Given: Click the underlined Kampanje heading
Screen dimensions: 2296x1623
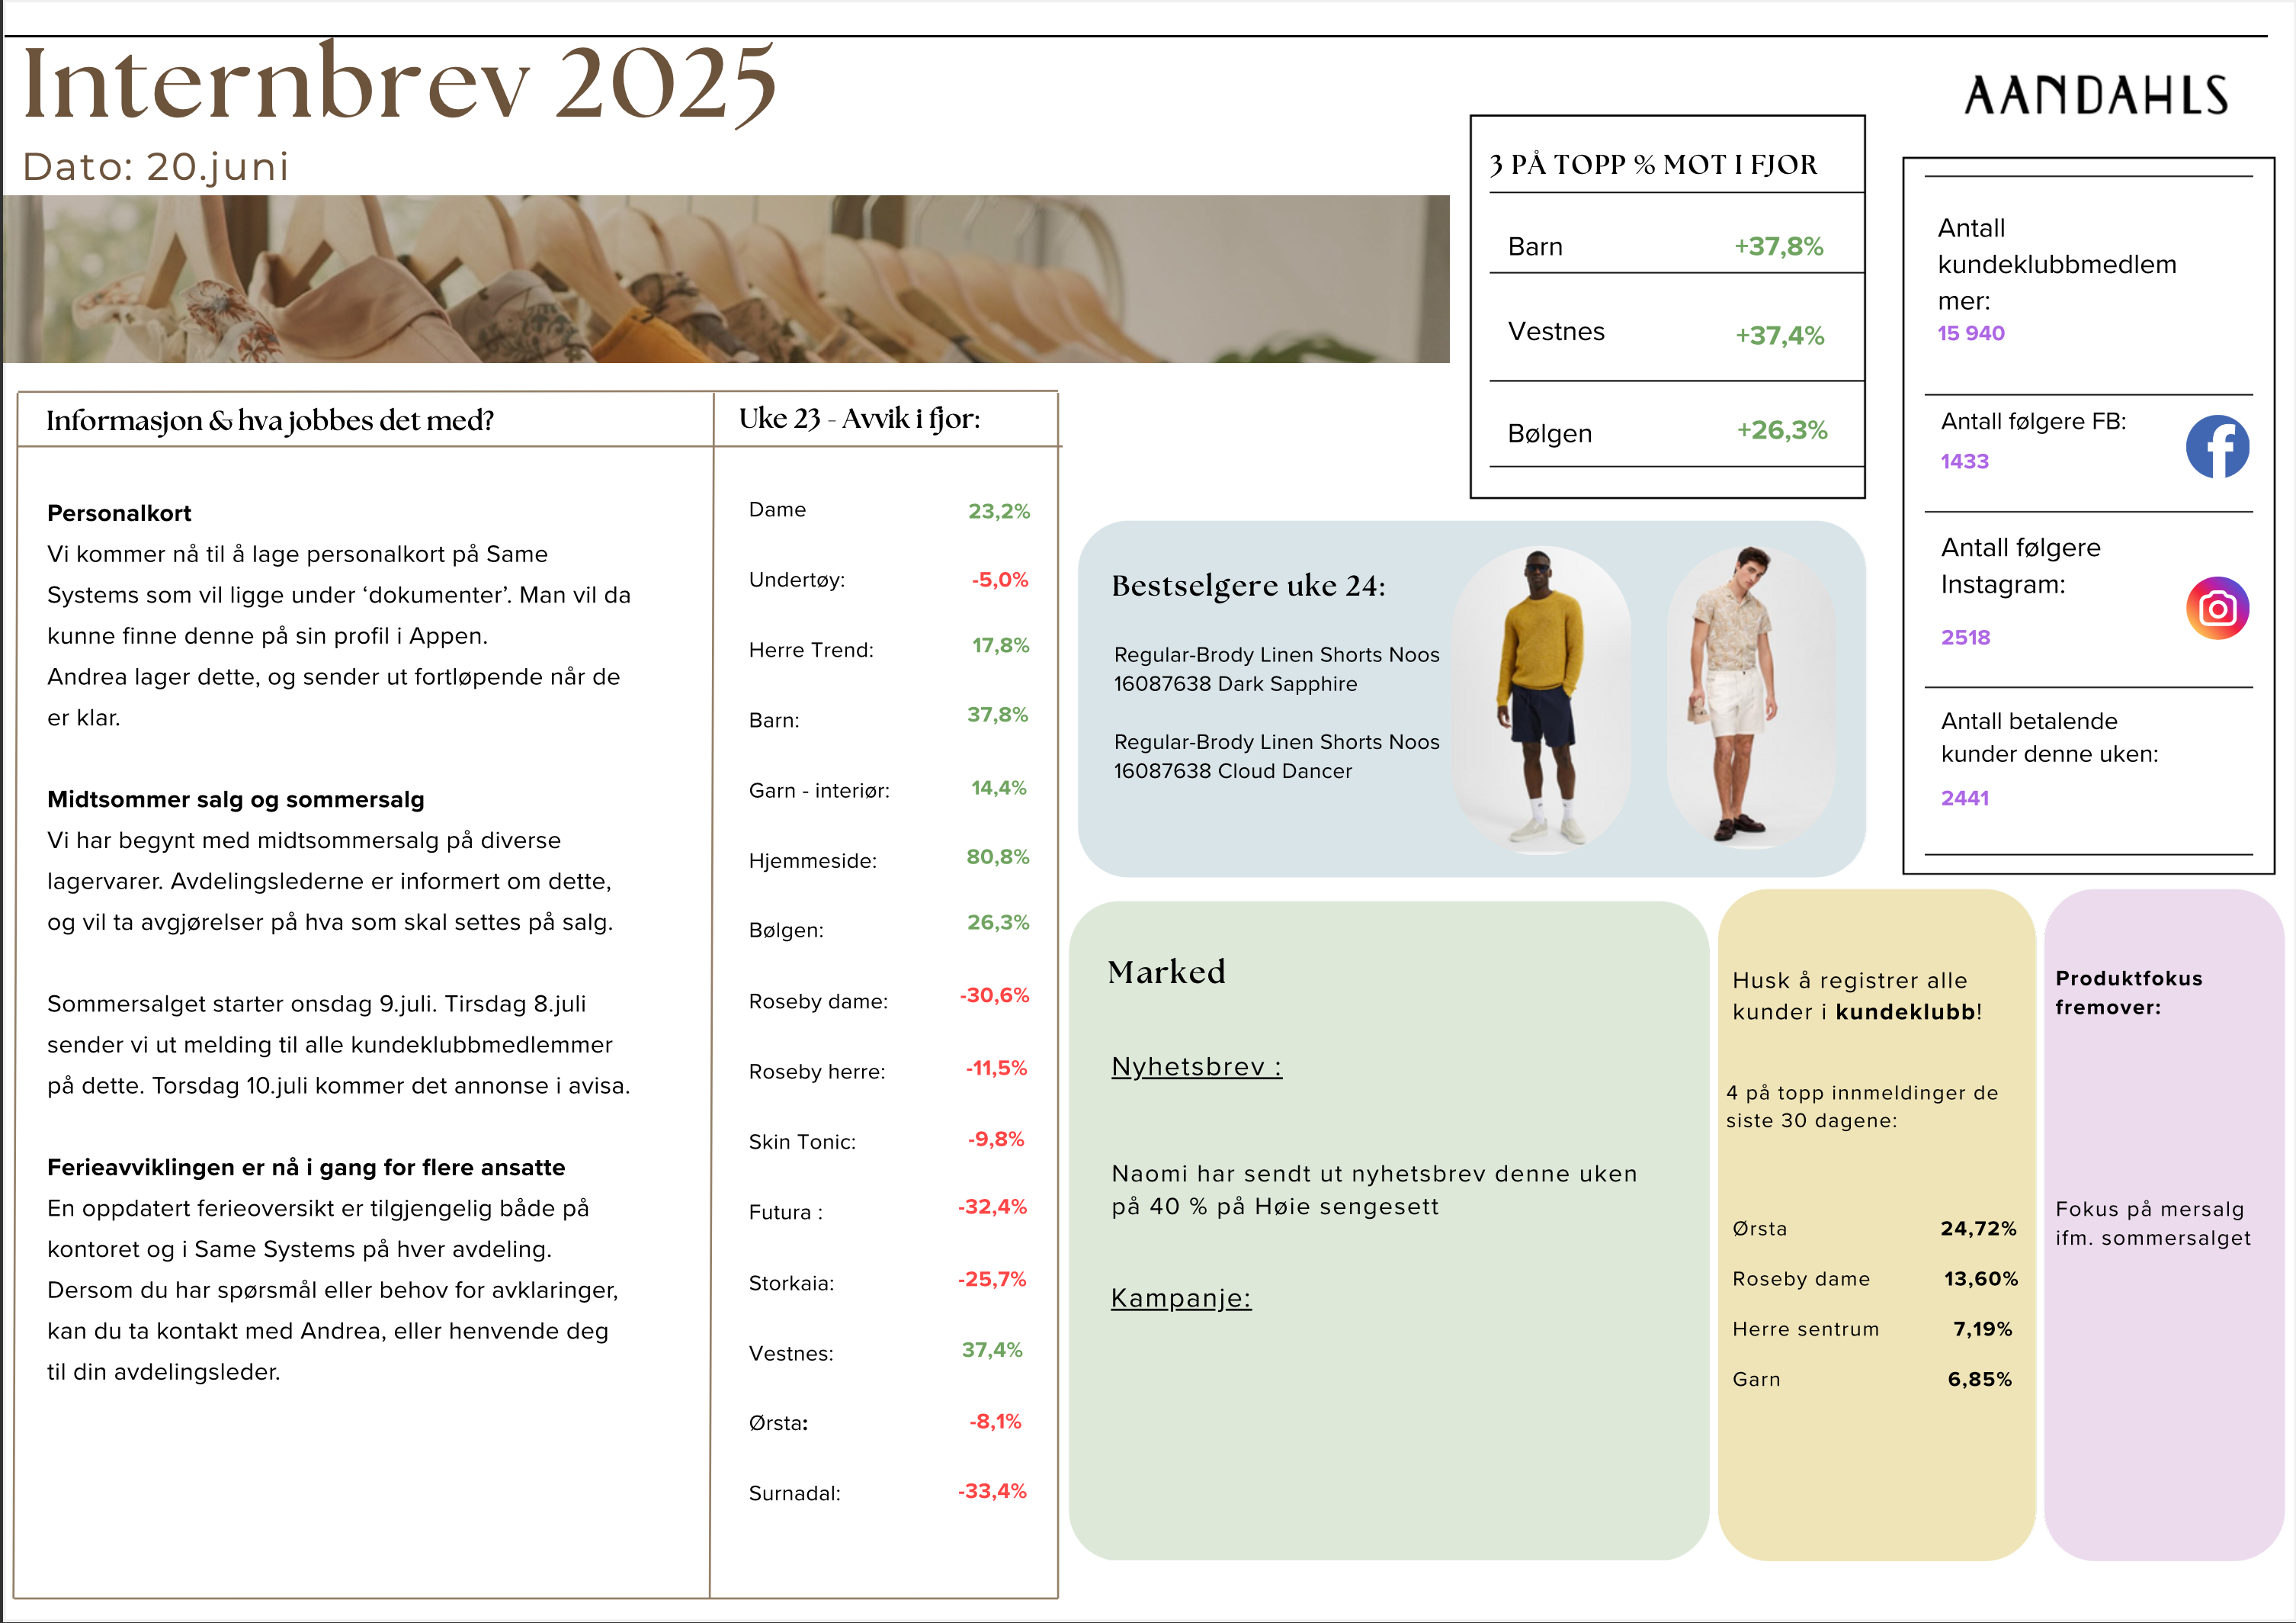Looking at the screenshot, I should pyautogui.click(x=1180, y=1298).
